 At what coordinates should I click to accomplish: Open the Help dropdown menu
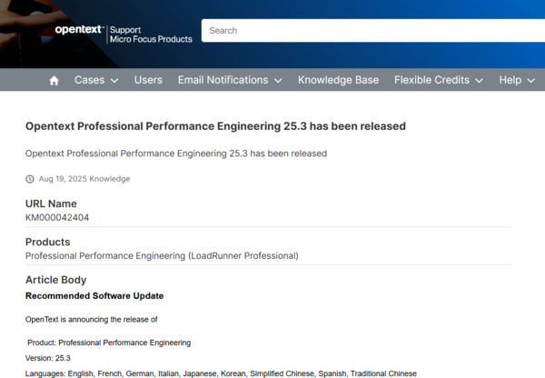(517, 80)
